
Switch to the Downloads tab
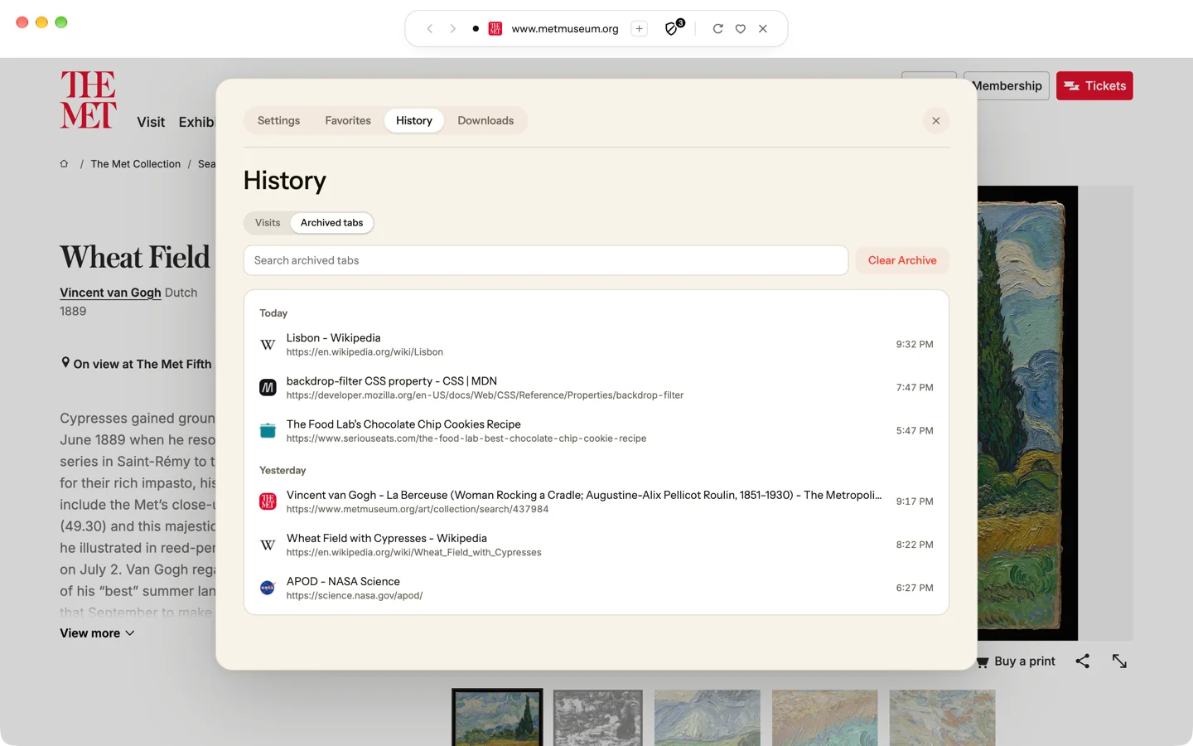click(485, 121)
